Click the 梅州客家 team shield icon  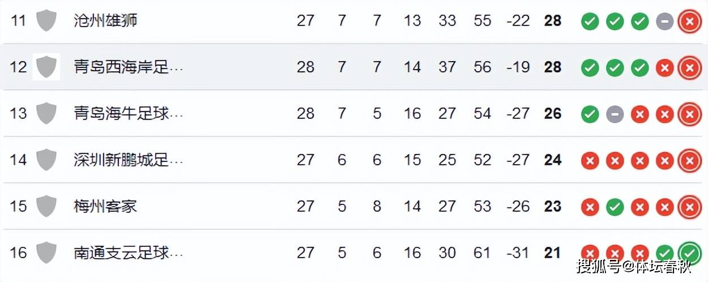(x=46, y=206)
